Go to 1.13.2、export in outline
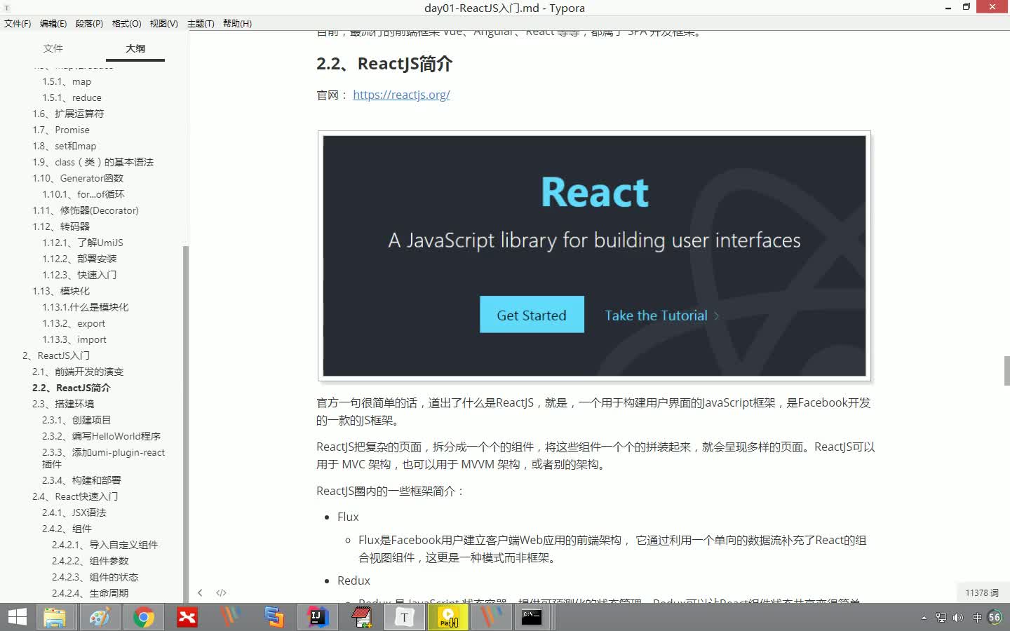Viewport: 1010px width, 631px height. pos(74,323)
